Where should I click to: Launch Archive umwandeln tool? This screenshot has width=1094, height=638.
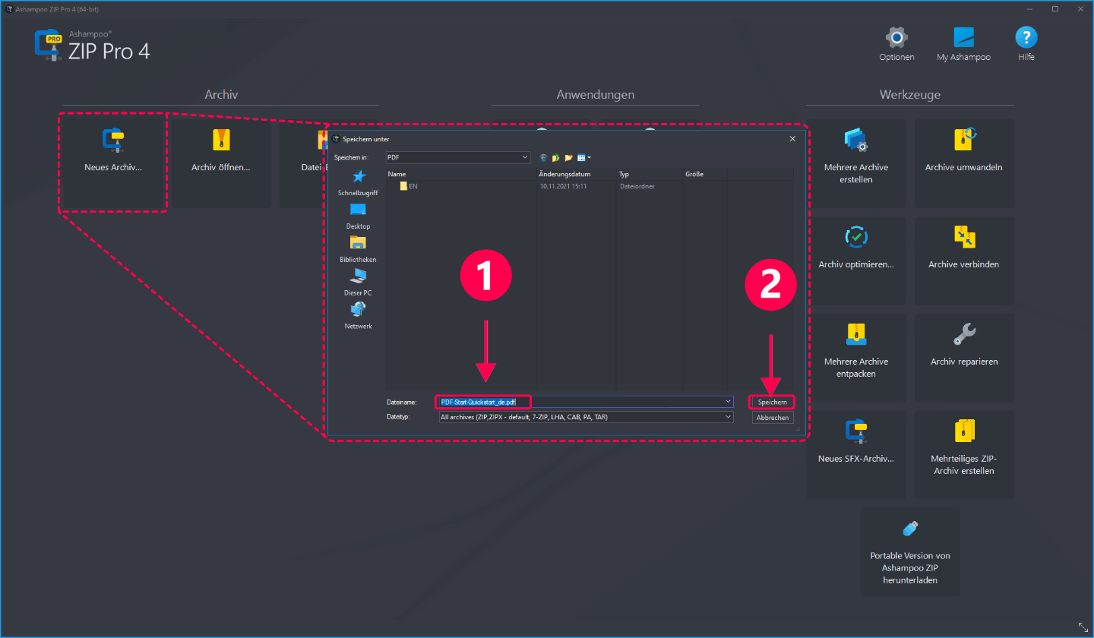[x=964, y=163]
